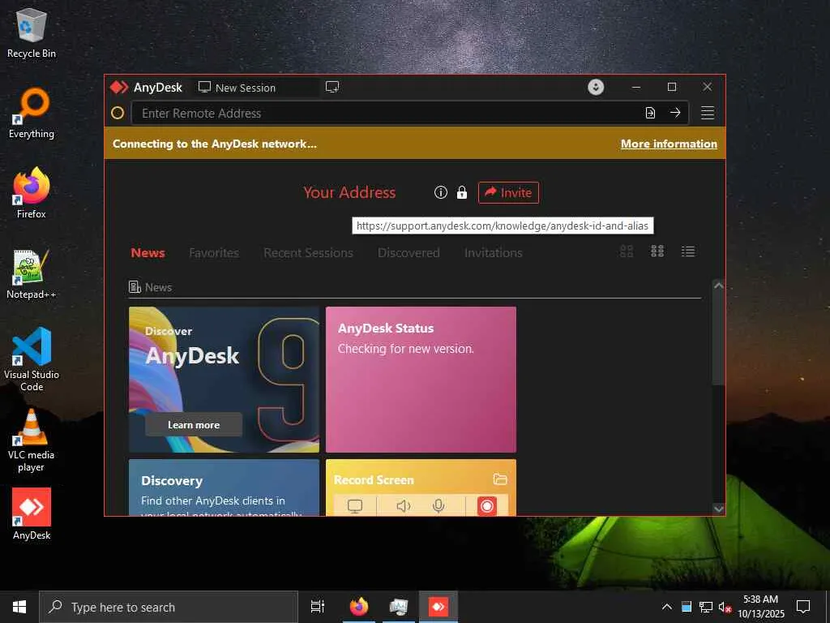
Task: Click the taskbar search box
Action: (x=169, y=607)
